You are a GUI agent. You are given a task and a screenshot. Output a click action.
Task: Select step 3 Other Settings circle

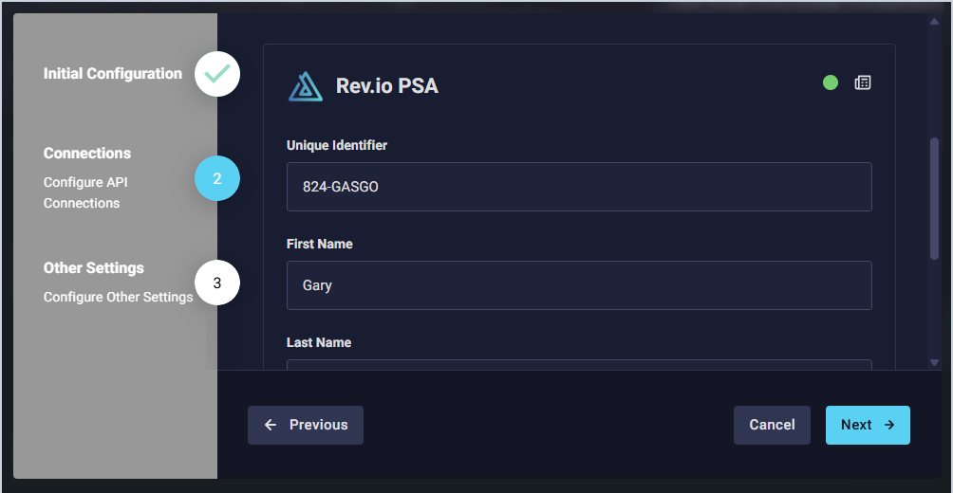(217, 283)
